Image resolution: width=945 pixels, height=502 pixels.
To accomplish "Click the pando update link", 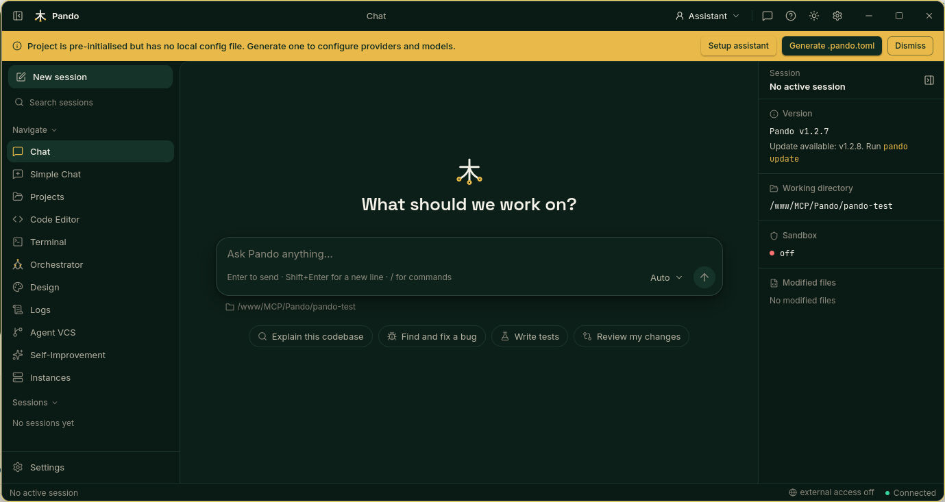I will coord(839,153).
